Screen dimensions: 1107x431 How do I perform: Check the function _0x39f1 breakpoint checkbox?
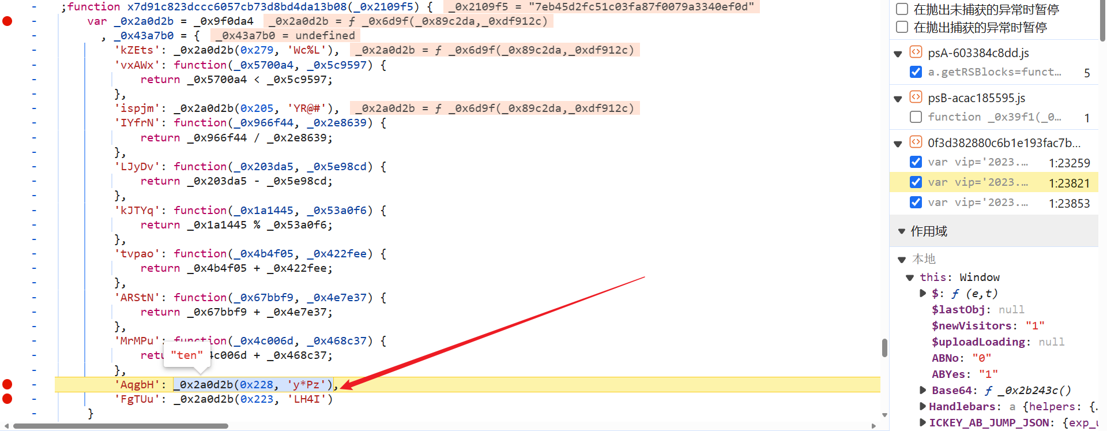916,117
